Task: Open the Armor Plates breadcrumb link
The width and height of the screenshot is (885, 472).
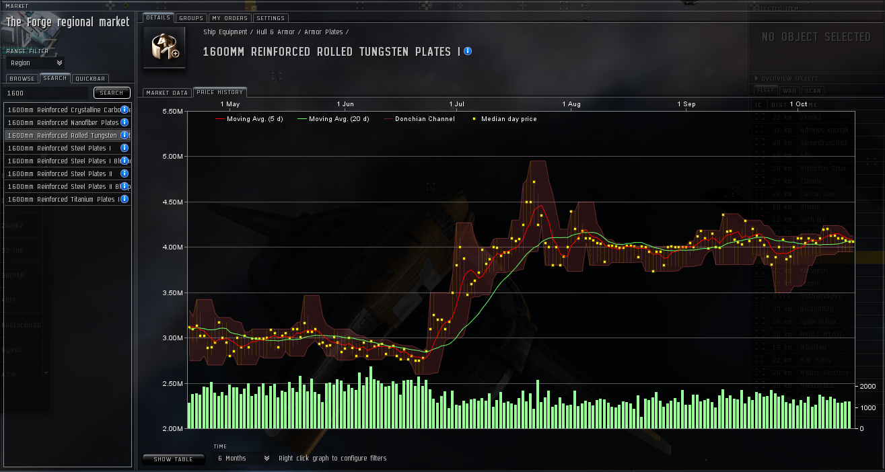Action: pyautogui.click(x=323, y=32)
